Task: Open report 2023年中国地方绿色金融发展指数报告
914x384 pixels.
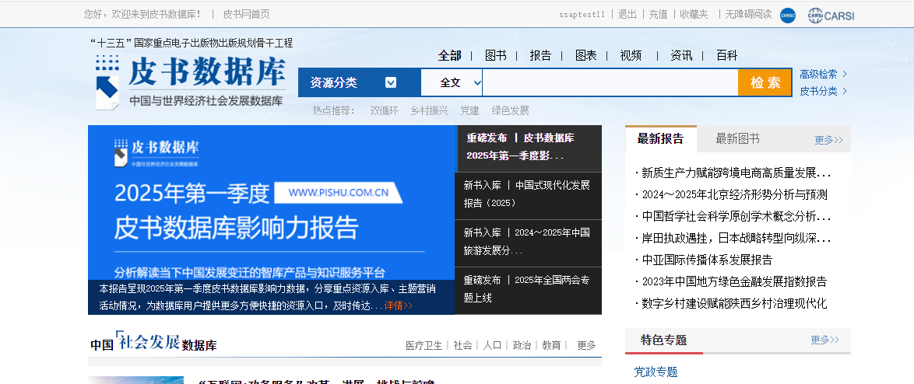Action: pos(734,281)
